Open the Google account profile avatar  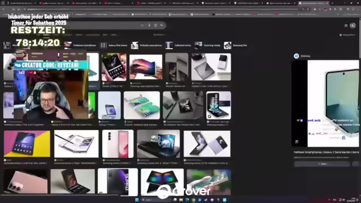tap(353, 25)
